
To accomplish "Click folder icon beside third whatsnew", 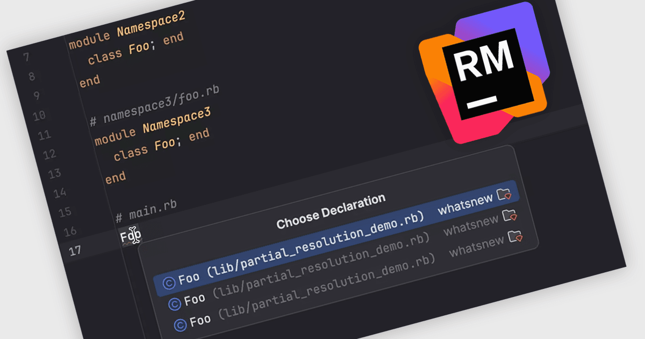I will [x=515, y=236].
